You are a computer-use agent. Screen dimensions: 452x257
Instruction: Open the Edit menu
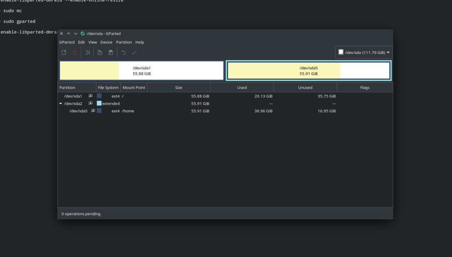point(82,42)
